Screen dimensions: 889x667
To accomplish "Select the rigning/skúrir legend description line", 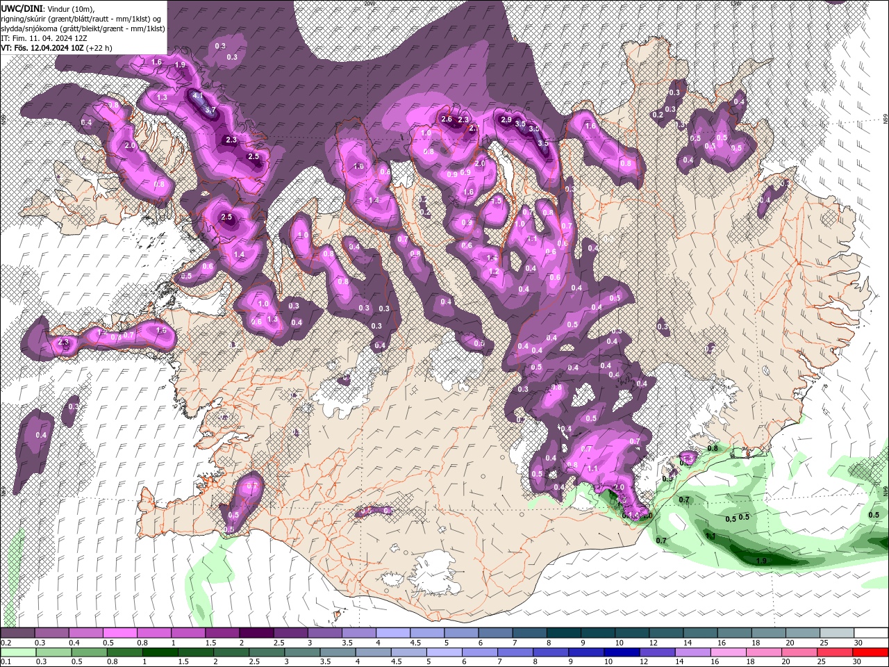I will pyautogui.click(x=82, y=19).
